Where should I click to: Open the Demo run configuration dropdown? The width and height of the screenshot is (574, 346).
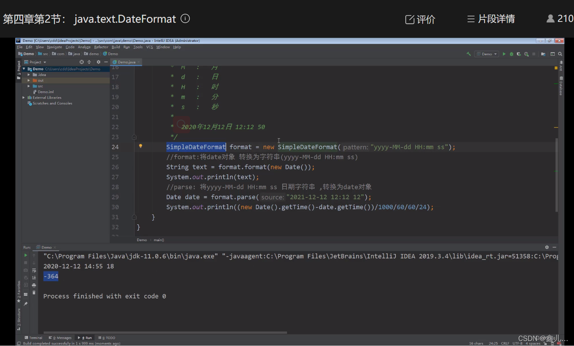(x=486, y=54)
